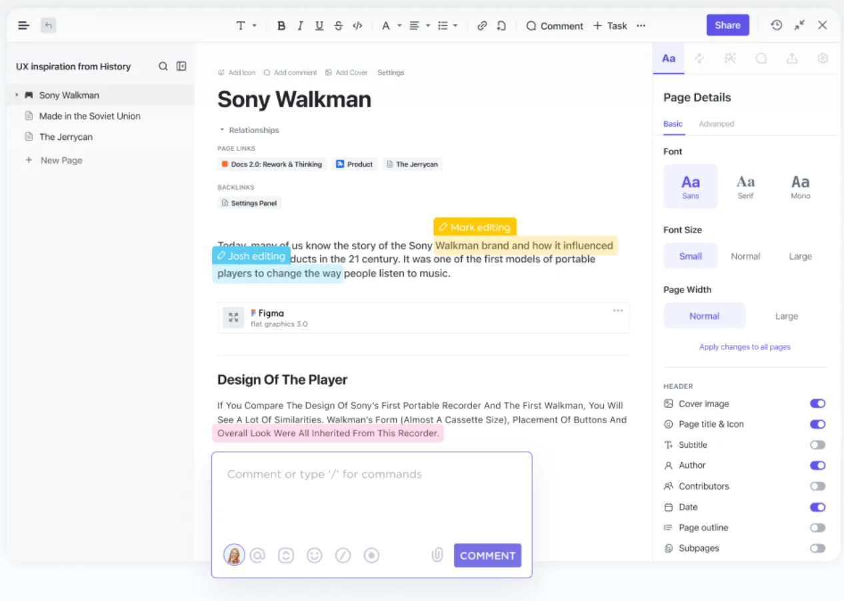Open the hamburger menu icon

24,26
